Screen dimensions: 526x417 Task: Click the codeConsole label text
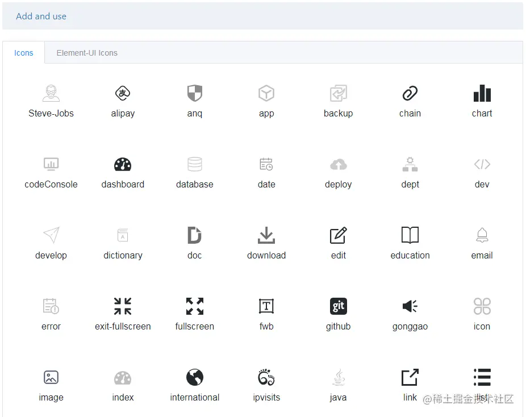51,184
